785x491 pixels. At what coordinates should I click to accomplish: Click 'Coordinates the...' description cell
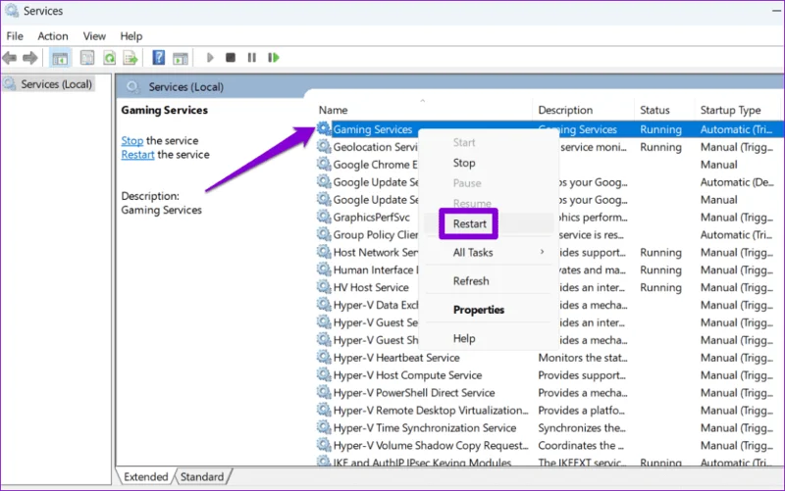click(581, 446)
